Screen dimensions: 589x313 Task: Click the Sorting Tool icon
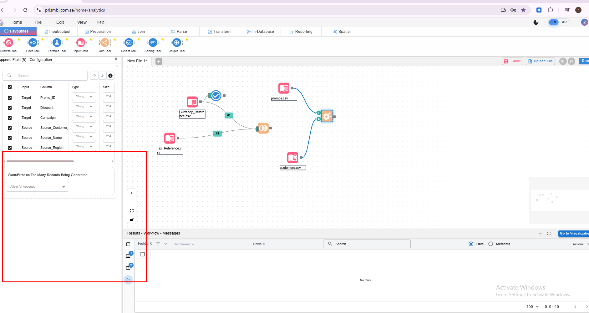[153, 43]
